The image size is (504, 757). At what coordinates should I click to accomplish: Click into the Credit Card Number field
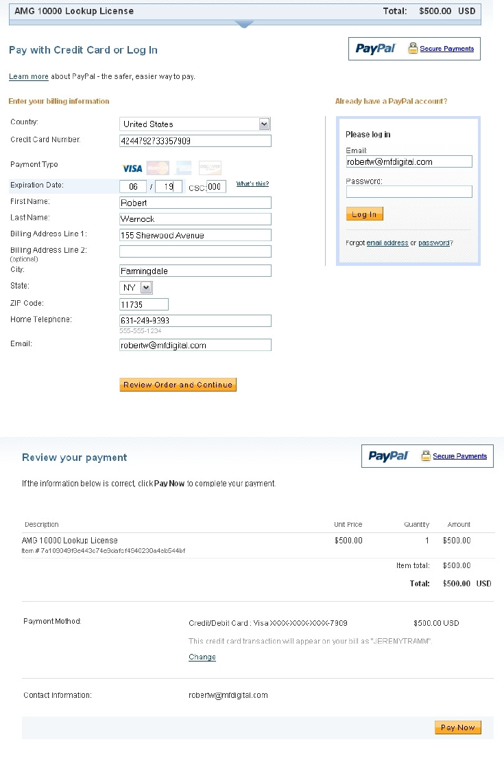[195, 141]
